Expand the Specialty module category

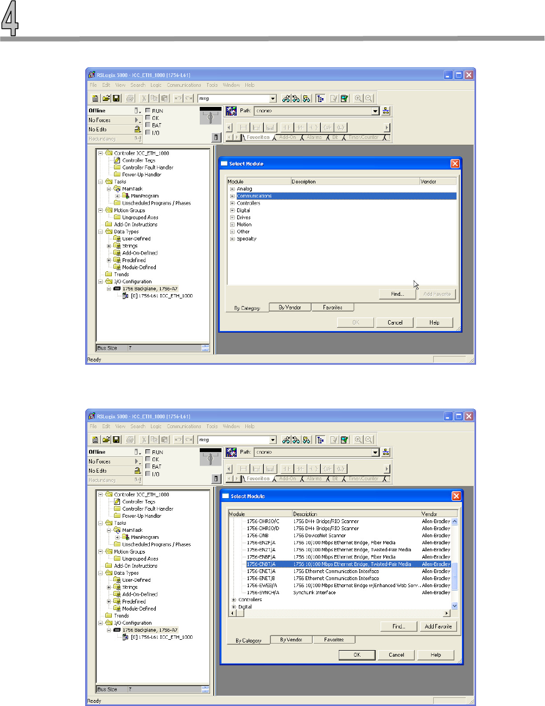tap(232, 239)
